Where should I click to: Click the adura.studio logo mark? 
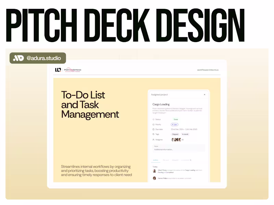[18, 58]
